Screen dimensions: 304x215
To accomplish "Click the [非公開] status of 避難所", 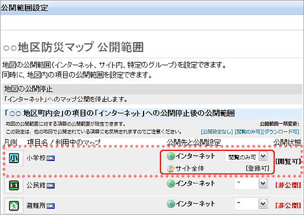I will (x=288, y=205).
